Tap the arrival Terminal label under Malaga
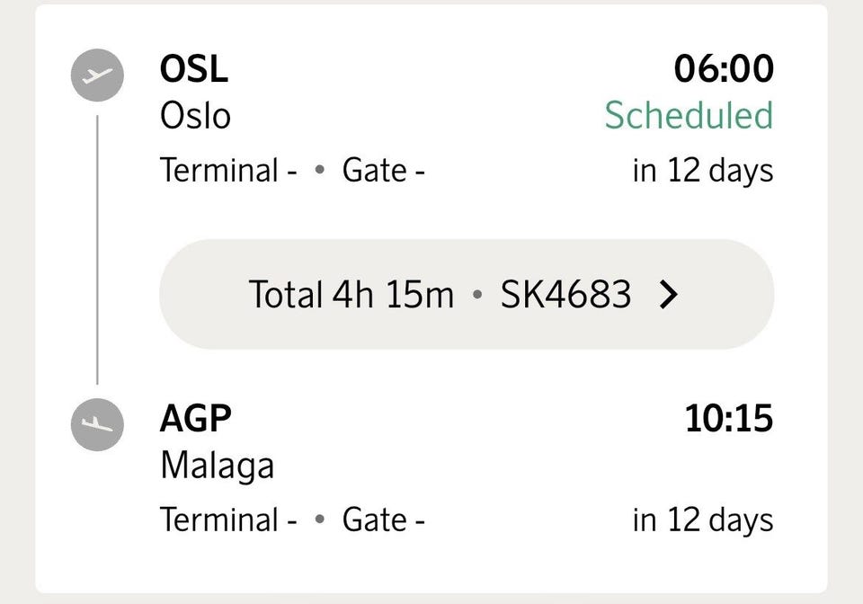This screenshot has height=604, width=863. click(228, 520)
